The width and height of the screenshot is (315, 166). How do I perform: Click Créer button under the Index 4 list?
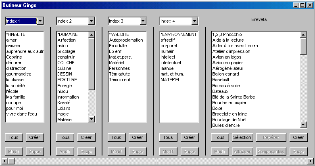click(190, 137)
